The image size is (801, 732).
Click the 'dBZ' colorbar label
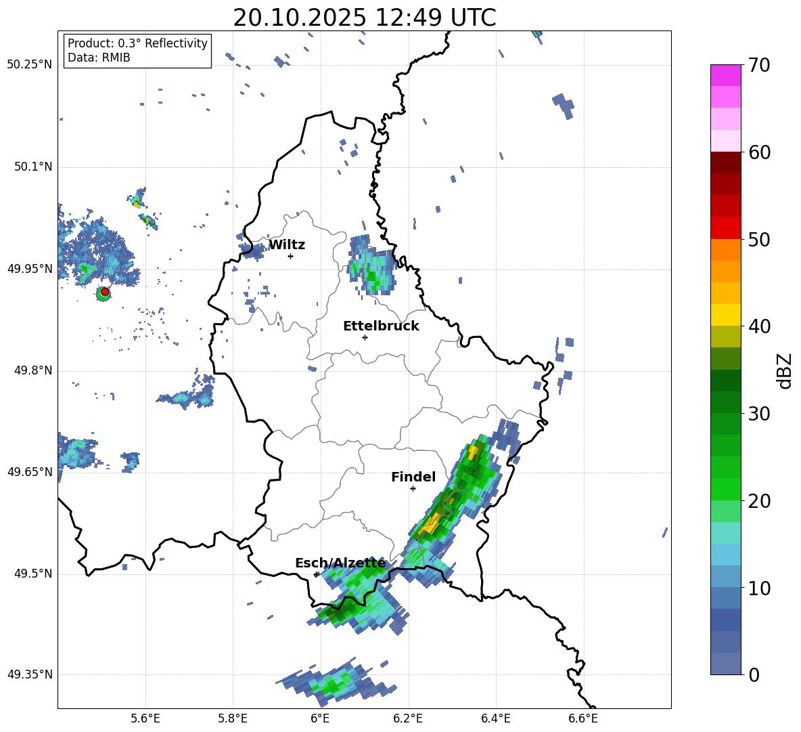pos(784,370)
